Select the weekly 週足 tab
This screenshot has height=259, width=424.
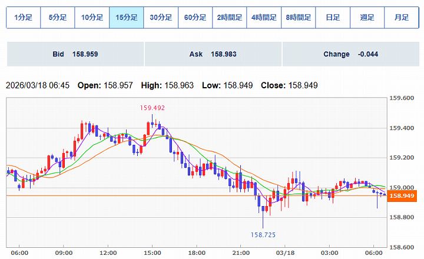point(367,18)
